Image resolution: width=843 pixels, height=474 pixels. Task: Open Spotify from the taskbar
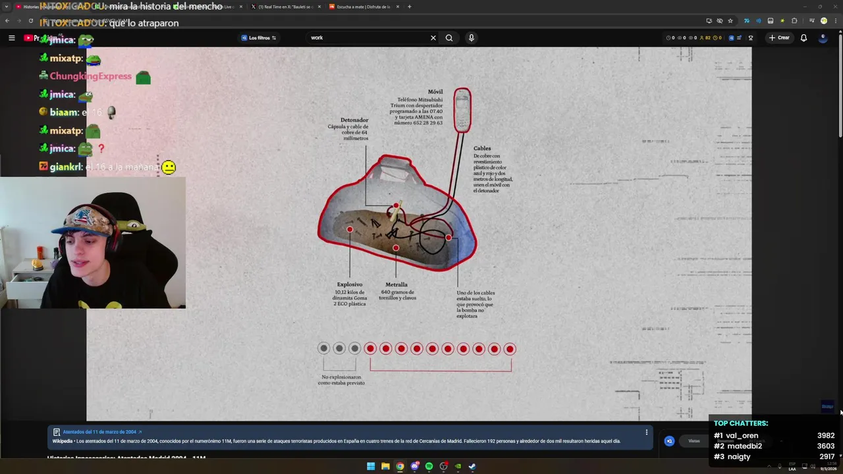[429, 466]
